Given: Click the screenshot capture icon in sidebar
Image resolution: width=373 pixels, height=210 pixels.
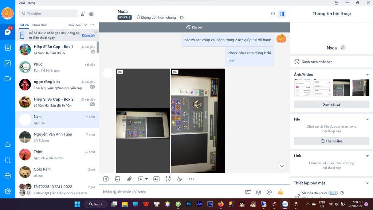Looking at the screenshot, I should (7, 160).
